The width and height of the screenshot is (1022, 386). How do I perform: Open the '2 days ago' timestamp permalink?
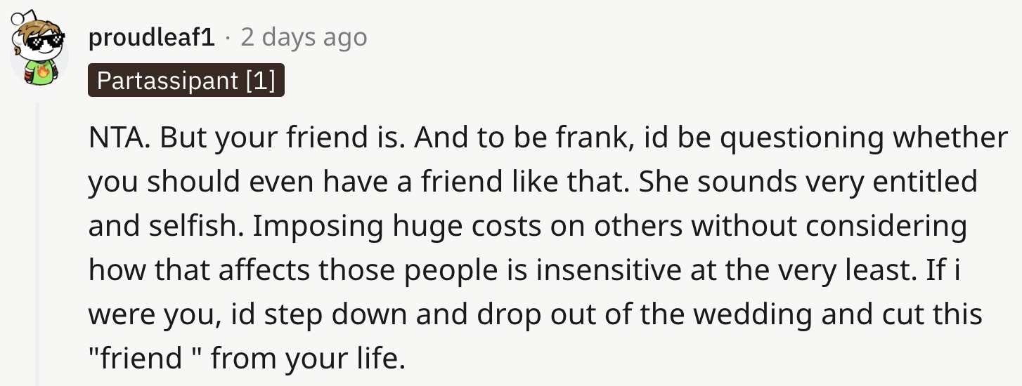coord(304,38)
